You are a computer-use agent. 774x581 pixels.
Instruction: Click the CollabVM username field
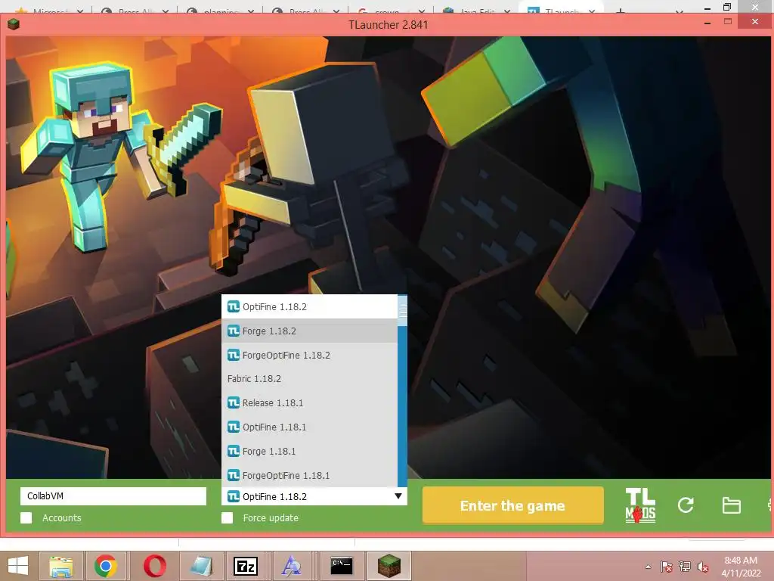click(x=113, y=496)
